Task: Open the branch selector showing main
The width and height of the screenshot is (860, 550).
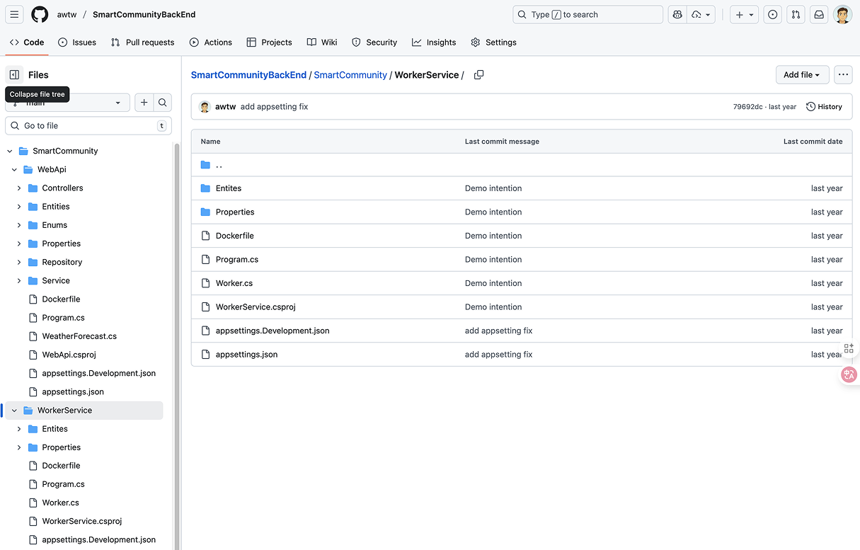Action: (67, 103)
